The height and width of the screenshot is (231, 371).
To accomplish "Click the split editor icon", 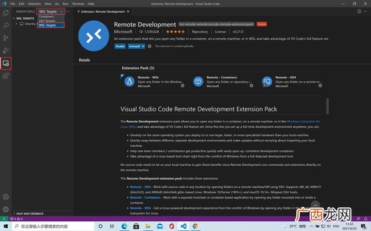I will click(359, 12).
